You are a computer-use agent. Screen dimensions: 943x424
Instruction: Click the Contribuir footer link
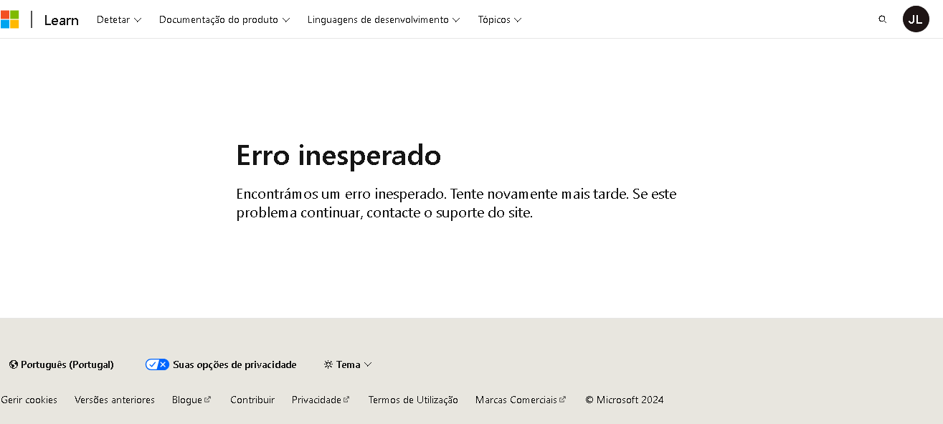click(x=252, y=400)
